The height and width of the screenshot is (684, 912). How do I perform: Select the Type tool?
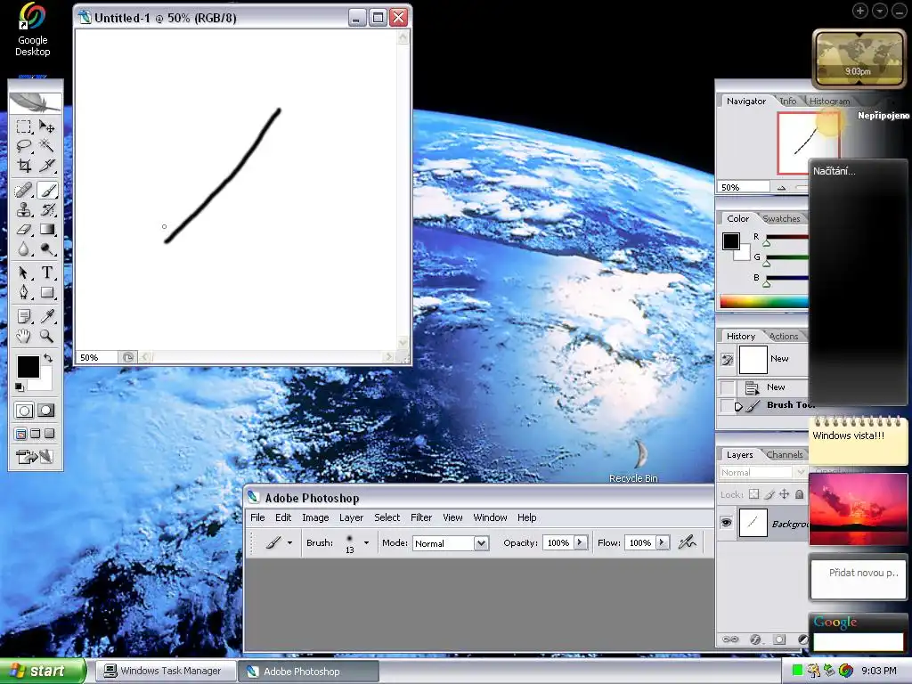pyautogui.click(x=47, y=273)
